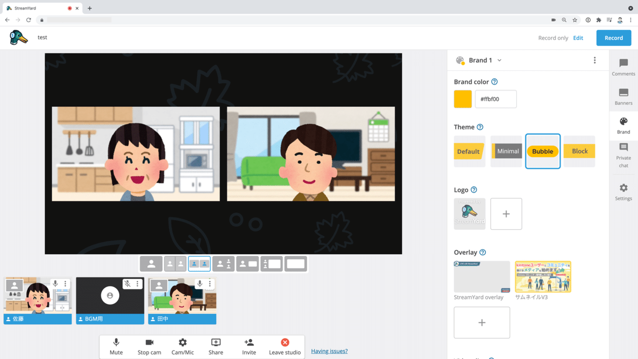Toggle microphone on 田中's thumbnail
This screenshot has height=359, width=638.
(x=199, y=284)
